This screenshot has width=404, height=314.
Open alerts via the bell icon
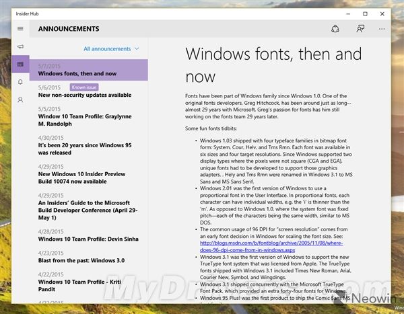(20, 82)
